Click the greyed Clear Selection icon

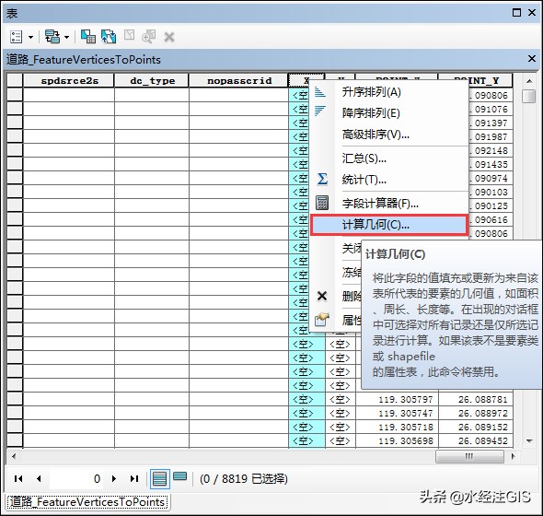[129, 35]
